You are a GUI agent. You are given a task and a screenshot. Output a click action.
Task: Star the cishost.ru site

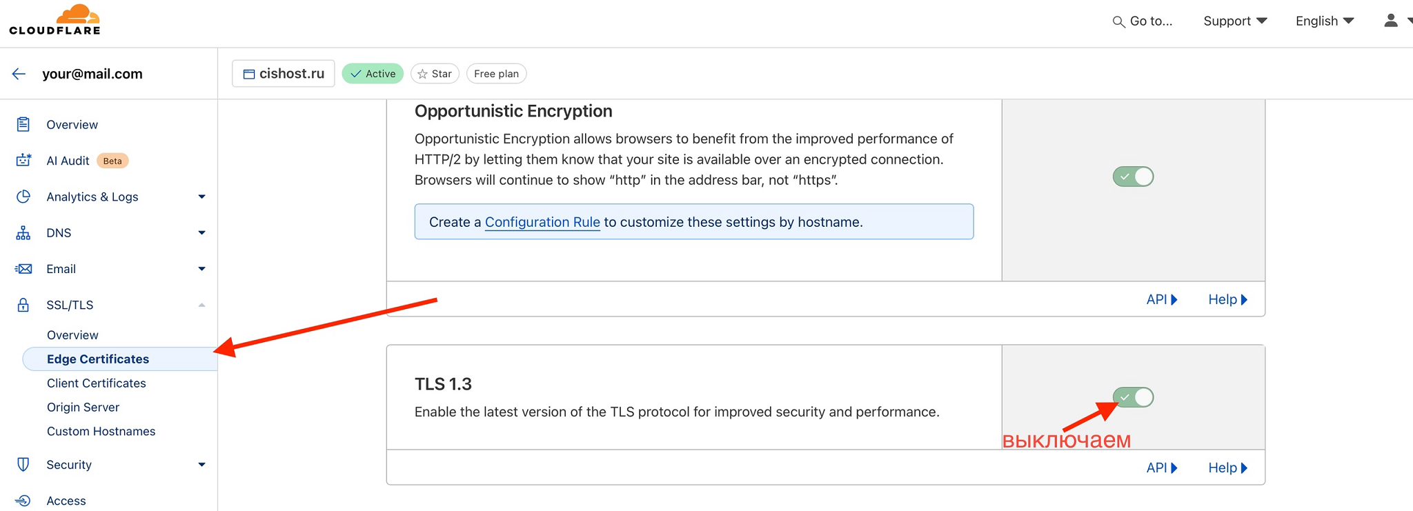coord(435,74)
